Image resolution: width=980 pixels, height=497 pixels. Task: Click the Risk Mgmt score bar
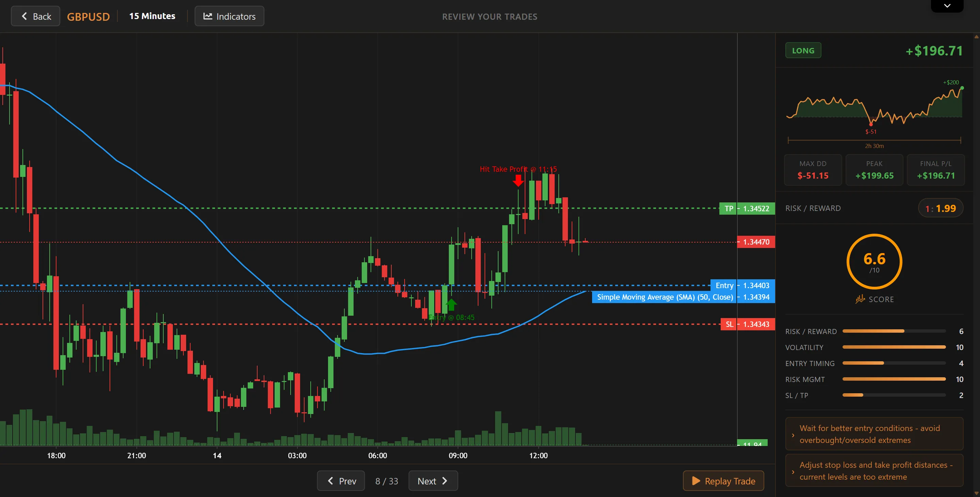click(x=894, y=379)
